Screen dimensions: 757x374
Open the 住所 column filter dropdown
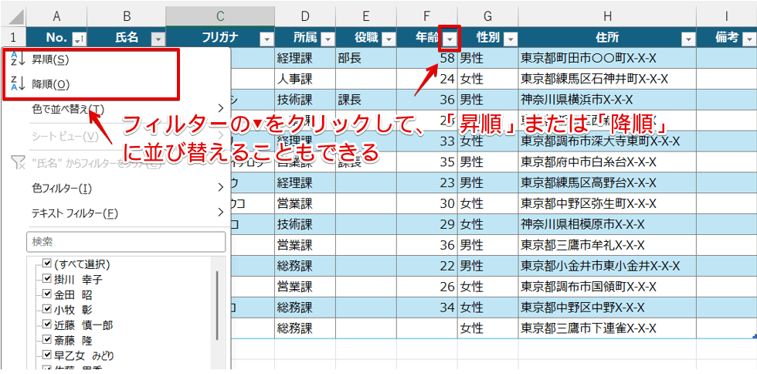point(688,39)
